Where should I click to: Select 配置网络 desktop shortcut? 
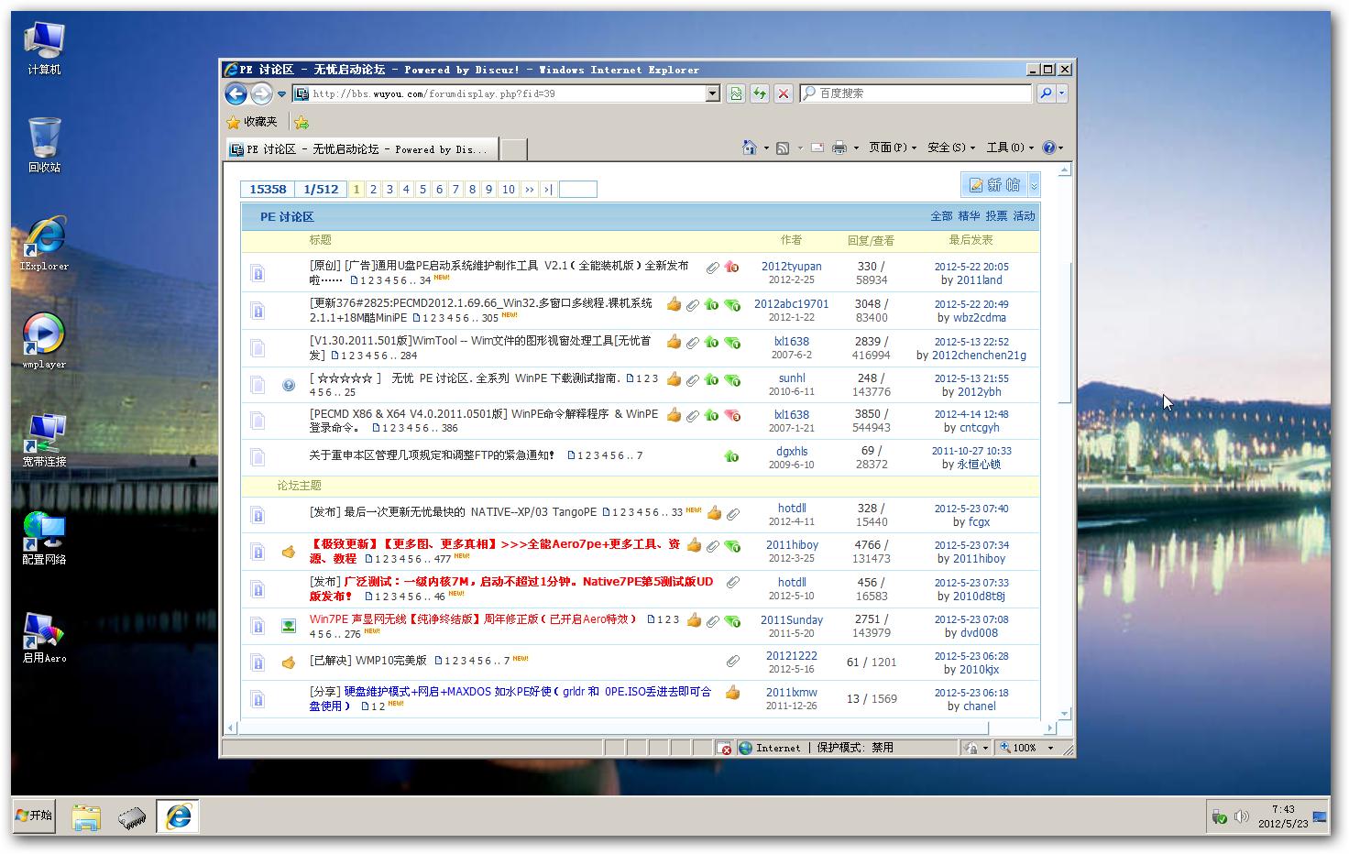tap(44, 538)
